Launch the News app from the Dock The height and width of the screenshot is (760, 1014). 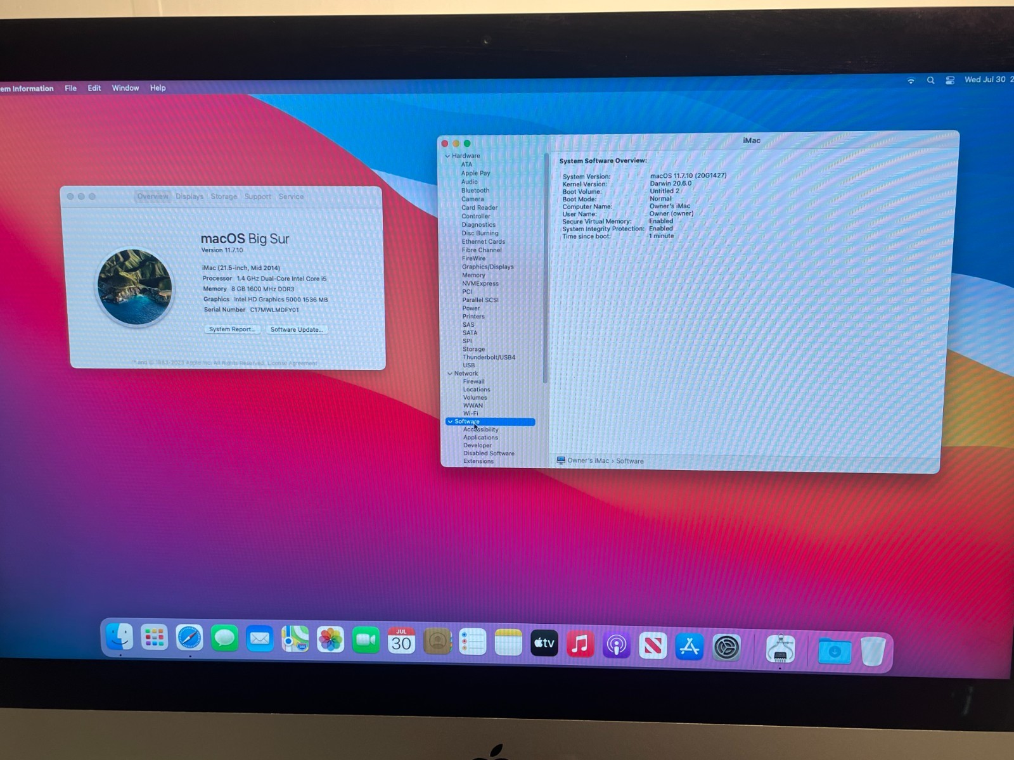click(x=653, y=646)
